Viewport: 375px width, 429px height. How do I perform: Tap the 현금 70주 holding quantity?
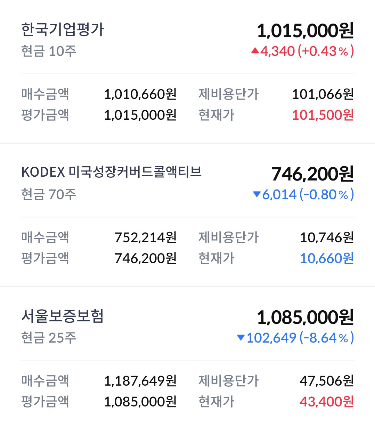coord(49,194)
